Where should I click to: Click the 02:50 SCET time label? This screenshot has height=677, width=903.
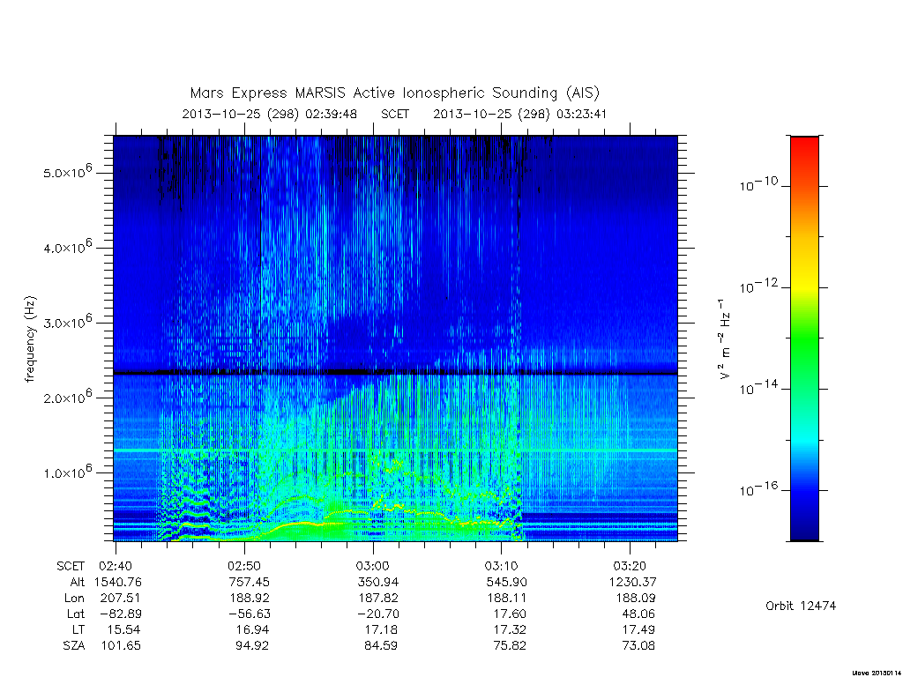pyautogui.click(x=244, y=567)
